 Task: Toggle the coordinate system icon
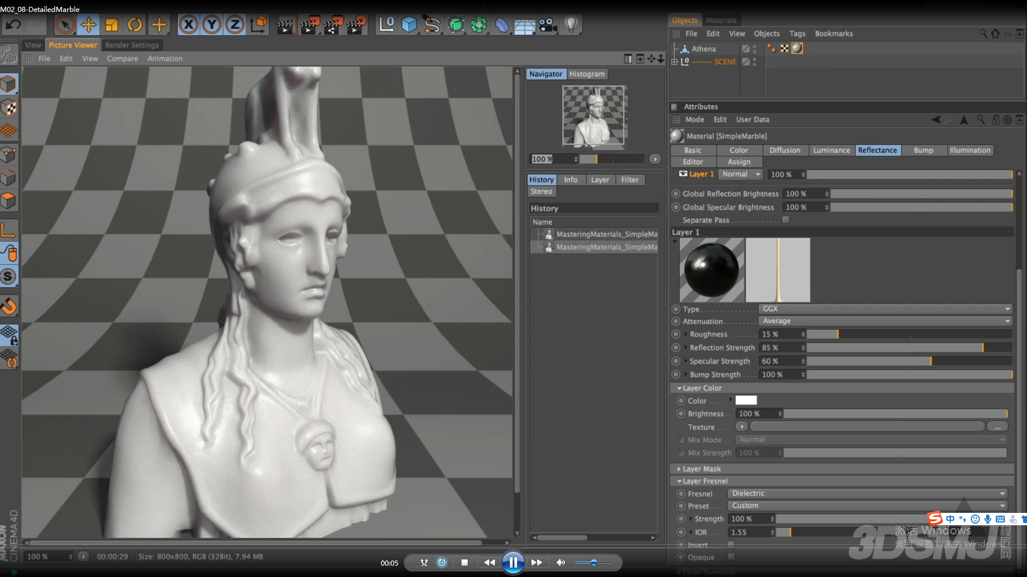point(259,25)
